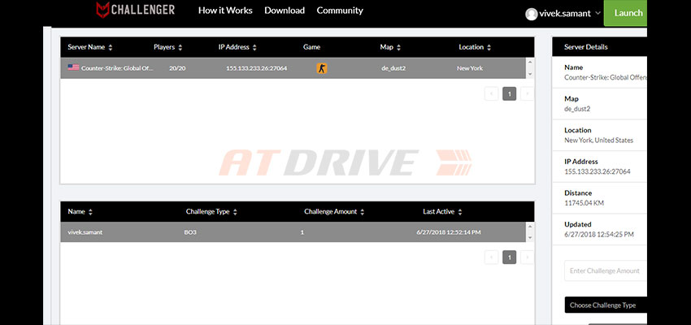This screenshot has width=691, height=325.
Task: Select page 1 of server list
Action: click(510, 93)
